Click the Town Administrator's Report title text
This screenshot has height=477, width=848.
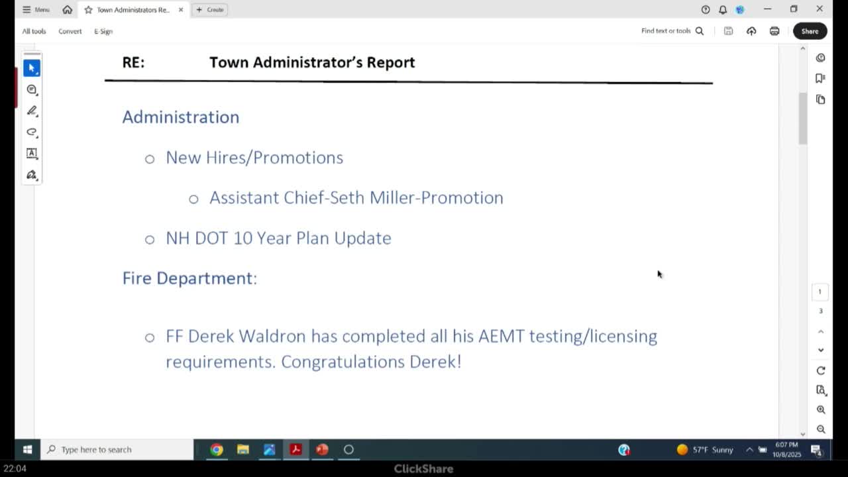(312, 62)
